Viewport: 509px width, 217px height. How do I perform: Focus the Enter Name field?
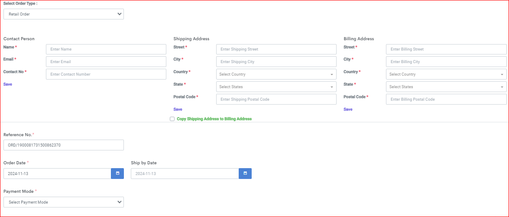point(106,49)
